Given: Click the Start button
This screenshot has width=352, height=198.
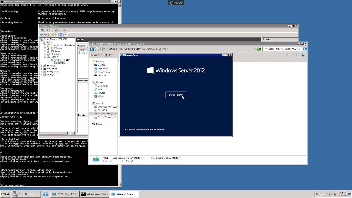Looking at the screenshot, I should tap(5, 194).
